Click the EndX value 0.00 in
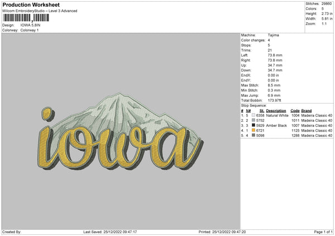This screenshot has height=236, width=335. click(273, 75)
